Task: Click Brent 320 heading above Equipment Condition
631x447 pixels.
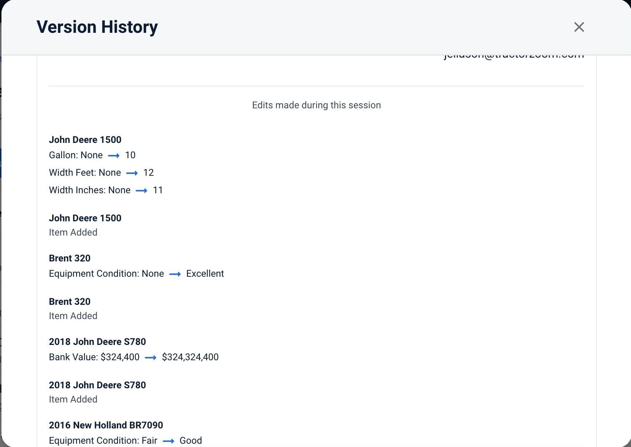Action: tap(70, 258)
